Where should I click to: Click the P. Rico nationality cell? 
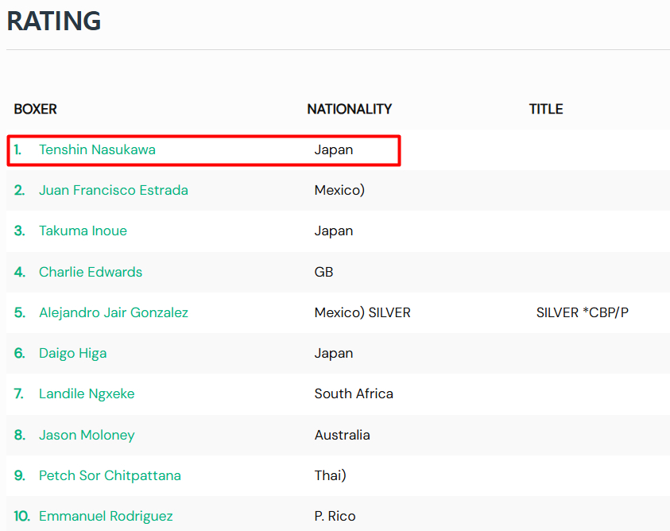tap(335, 516)
